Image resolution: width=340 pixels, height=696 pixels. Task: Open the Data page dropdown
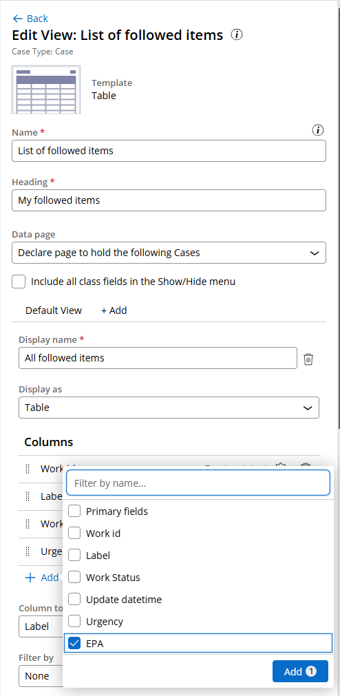pos(169,253)
